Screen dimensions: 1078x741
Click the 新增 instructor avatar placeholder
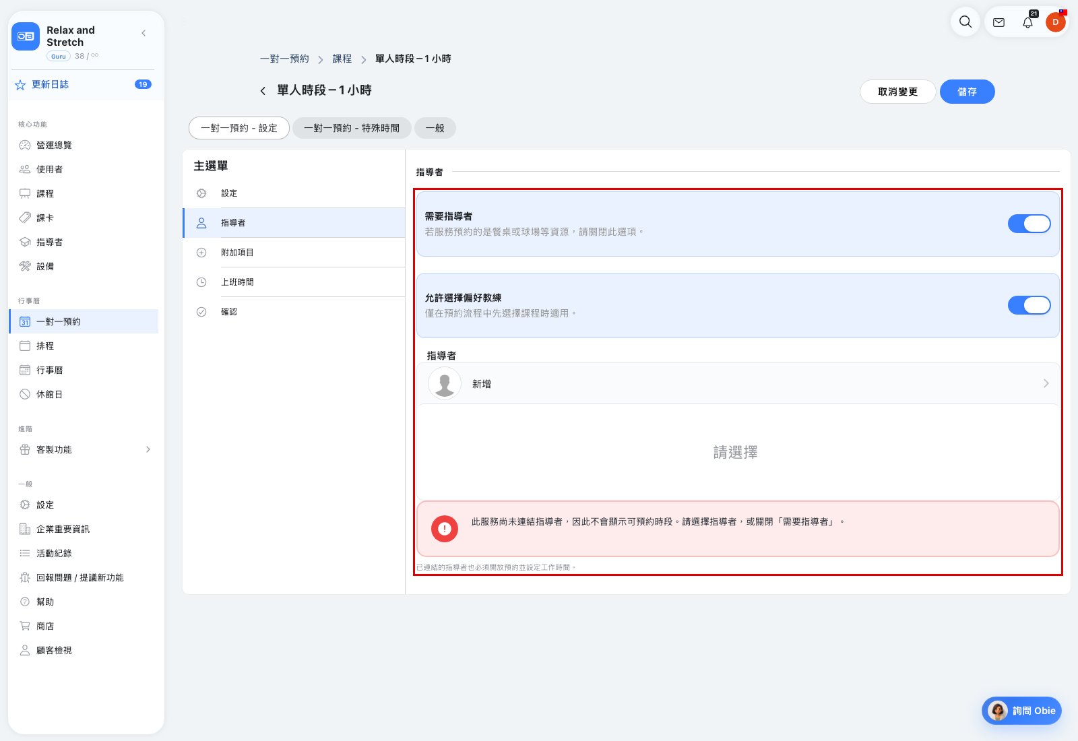tap(445, 383)
